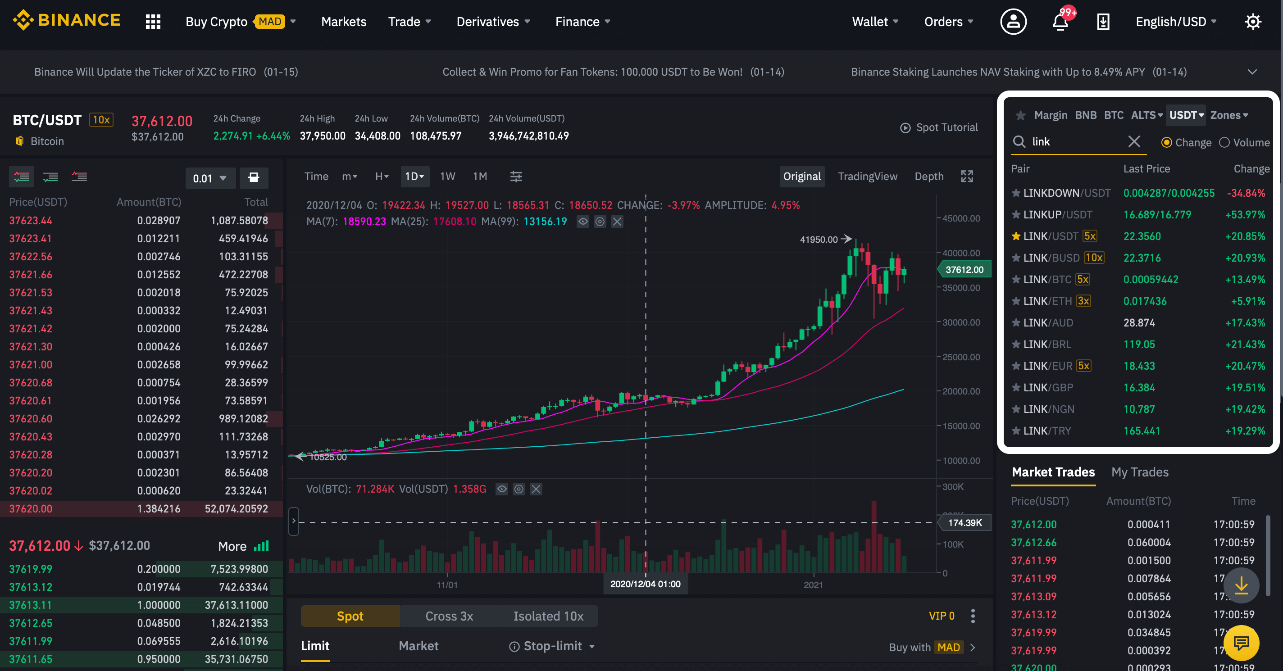Open the user profile account icon

click(x=1013, y=22)
